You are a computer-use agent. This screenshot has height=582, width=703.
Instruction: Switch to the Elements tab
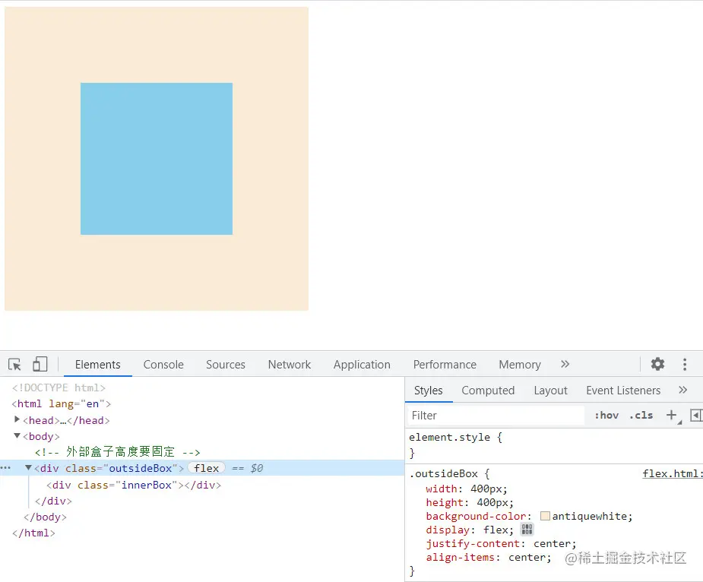pos(98,365)
